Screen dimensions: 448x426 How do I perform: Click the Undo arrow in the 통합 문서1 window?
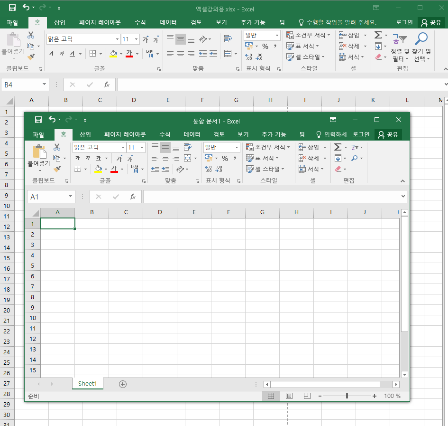pos(52,119)
